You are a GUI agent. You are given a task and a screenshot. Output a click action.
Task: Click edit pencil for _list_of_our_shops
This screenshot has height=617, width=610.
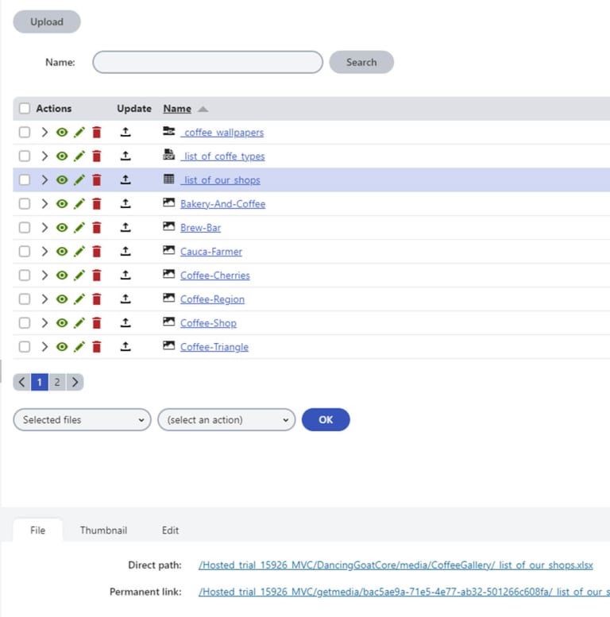pyautogui.click(x=79, y=179)
